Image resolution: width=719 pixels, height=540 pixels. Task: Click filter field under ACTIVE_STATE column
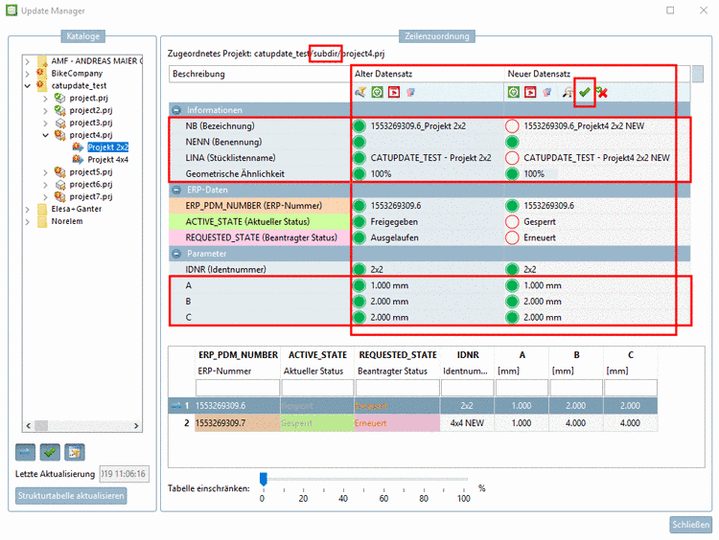[317, 388]
